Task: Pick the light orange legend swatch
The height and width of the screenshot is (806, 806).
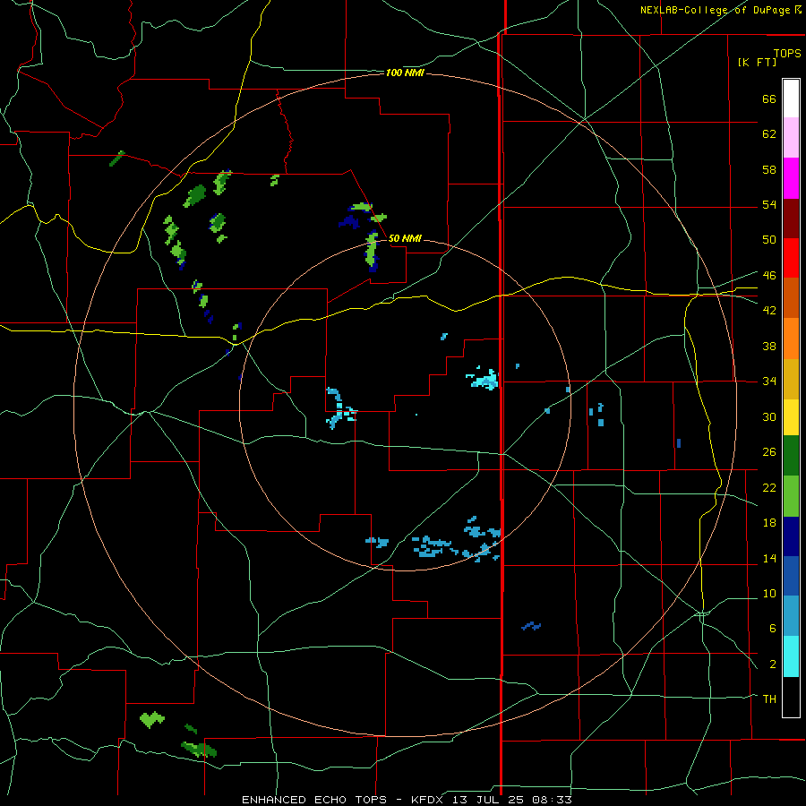Action: pyautogui.click(x=791, y=339)
